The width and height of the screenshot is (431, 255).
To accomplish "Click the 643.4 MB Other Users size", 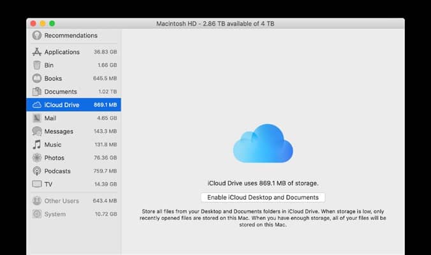I will [105, 201].
